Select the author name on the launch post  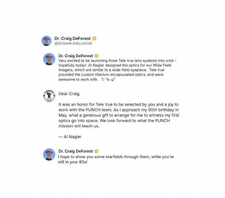click(76, 56)
